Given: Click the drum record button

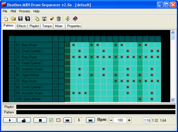Looking at the screenshot, I should (24, 120).
